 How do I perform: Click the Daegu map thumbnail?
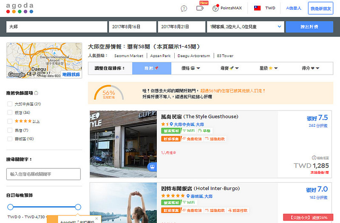[44, 60]
